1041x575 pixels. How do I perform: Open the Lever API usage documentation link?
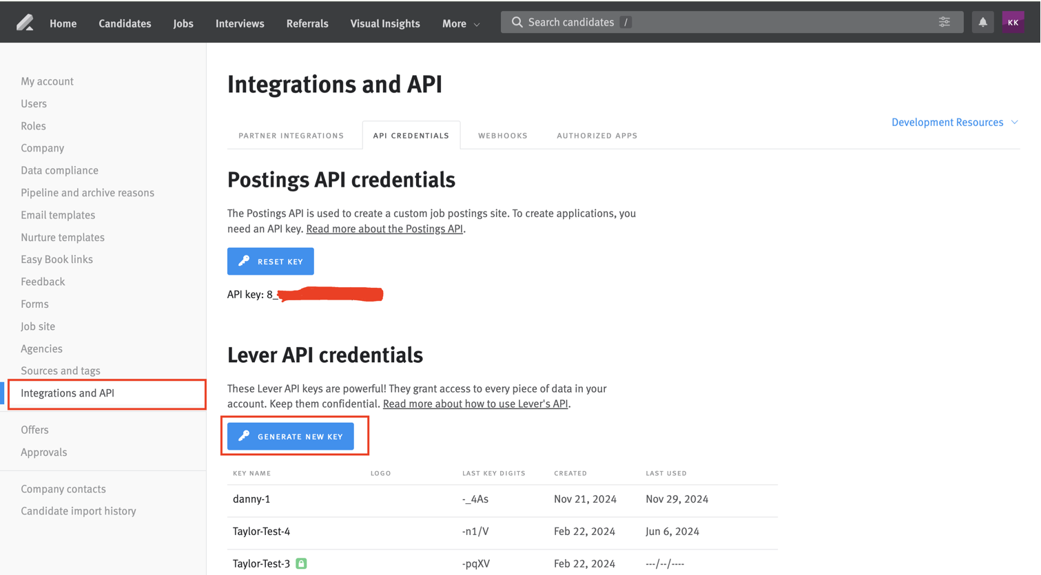click(x=475, y=404)
